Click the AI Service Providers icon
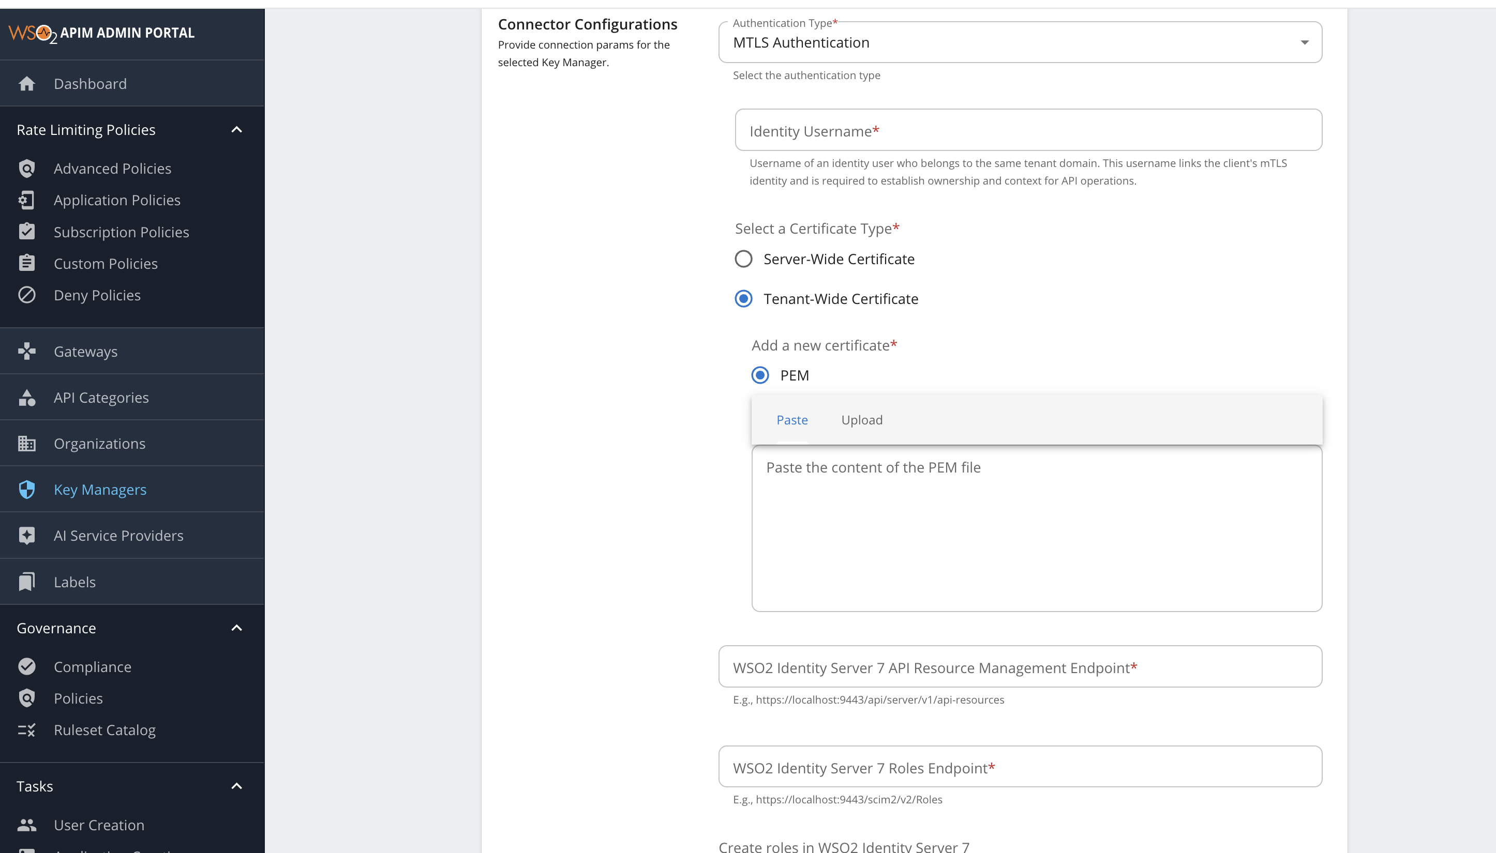Image resolution: width=1496 pixels, height=853 pixels. pyautogui.click(x=26, y=536)
